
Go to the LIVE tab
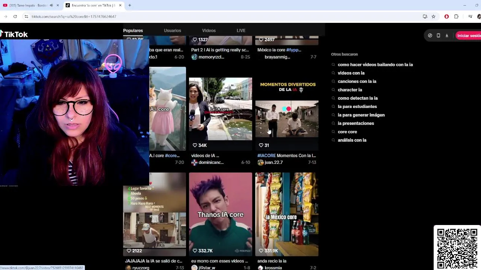[241, 30]
